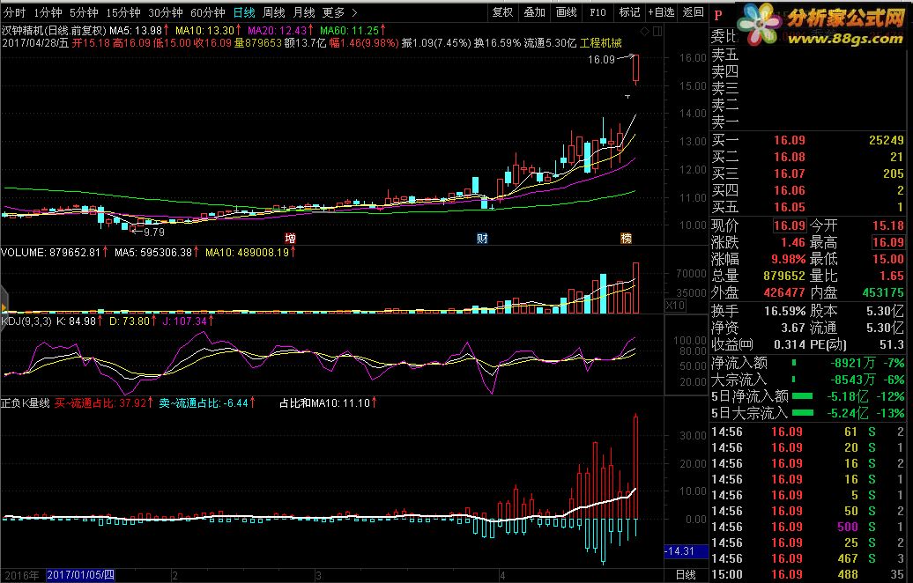Click the 16.09 high price annotation on the chart

click(x=601, y=59)
